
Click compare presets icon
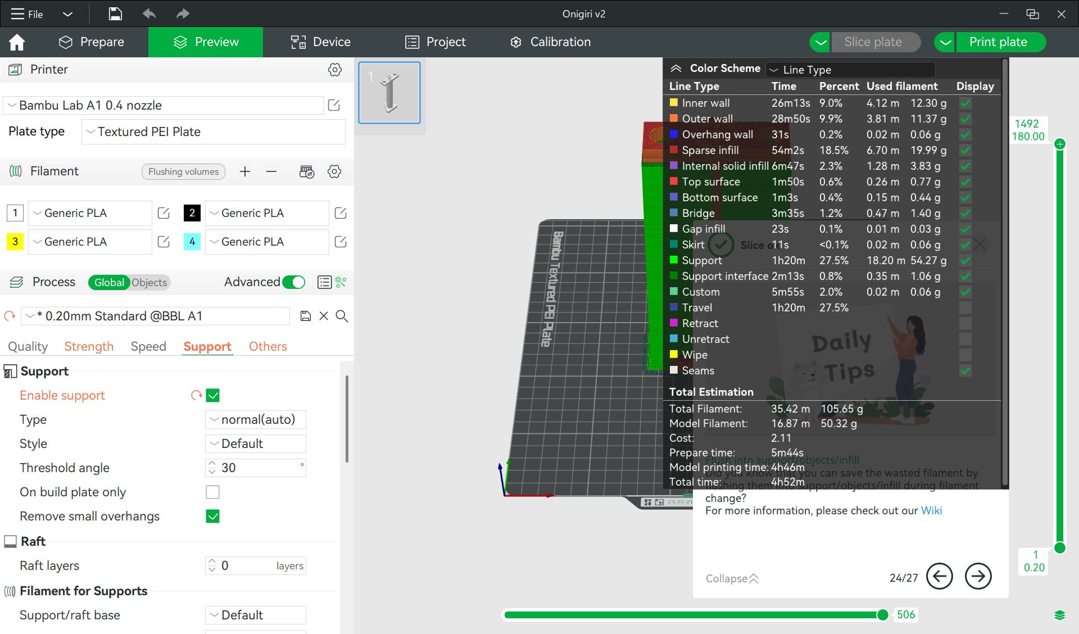[341, 282]
